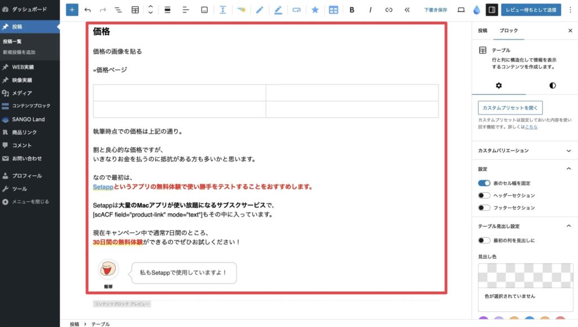
Task: Open preview with the laptop icon
Action: pos(461,10)
